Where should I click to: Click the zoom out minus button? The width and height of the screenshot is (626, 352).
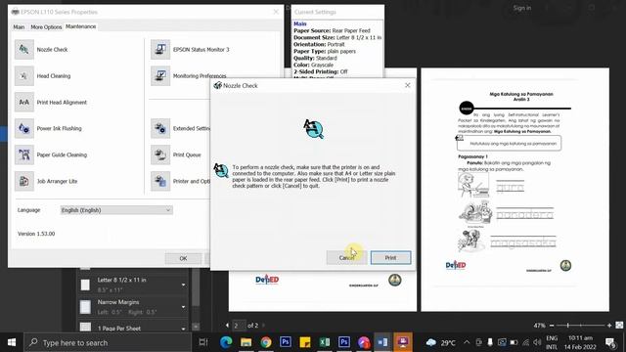pyautogui.click(x=552, y=326)
